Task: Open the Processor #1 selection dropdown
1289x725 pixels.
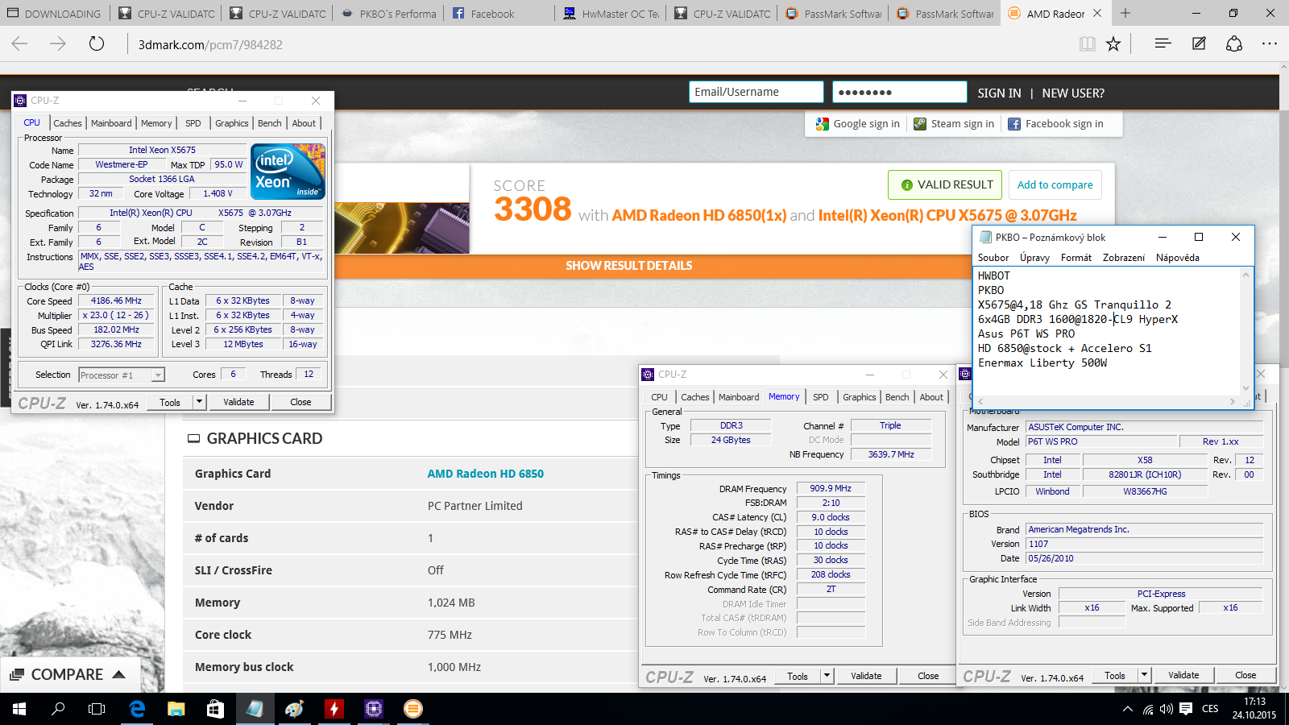Action: tap(122, 375)
